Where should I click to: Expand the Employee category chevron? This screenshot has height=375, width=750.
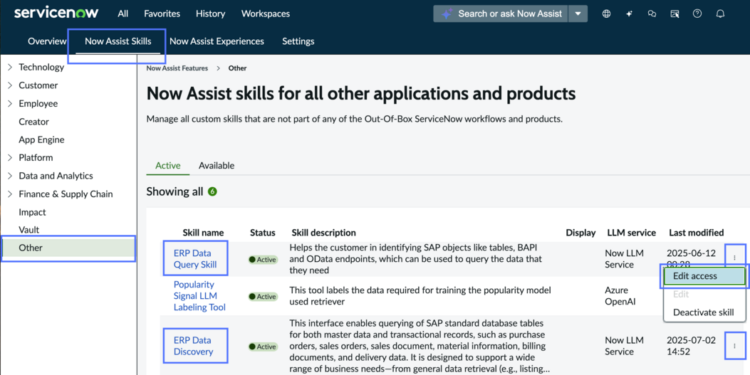point(10,104)
